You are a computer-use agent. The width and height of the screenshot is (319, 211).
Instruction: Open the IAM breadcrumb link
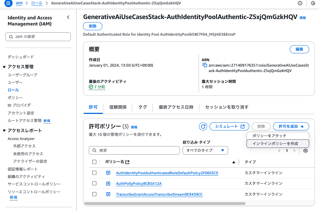click(19, 3)
